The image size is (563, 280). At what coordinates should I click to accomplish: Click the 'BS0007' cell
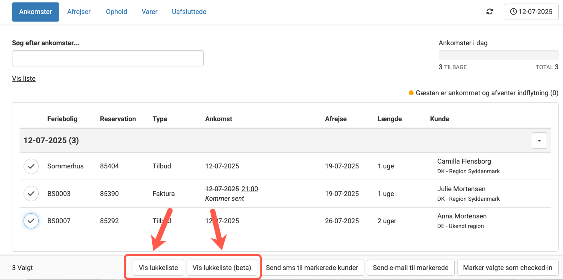tap(59, 221)
